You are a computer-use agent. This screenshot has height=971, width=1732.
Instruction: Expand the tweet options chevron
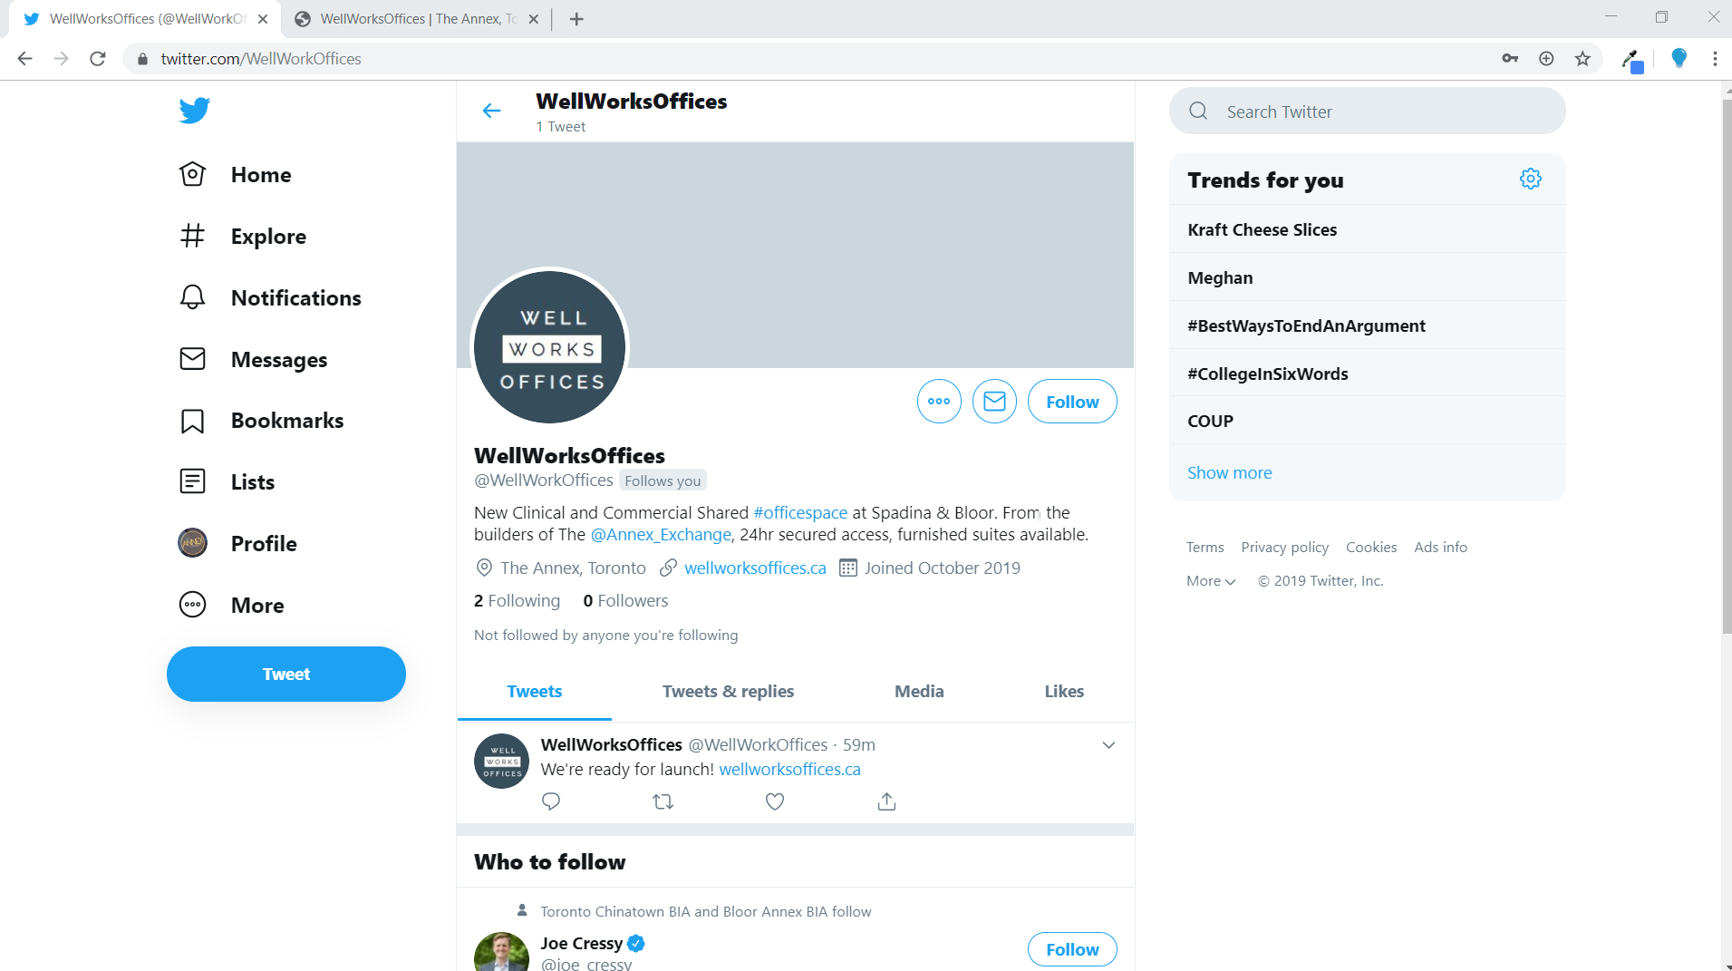(1108, 745)
